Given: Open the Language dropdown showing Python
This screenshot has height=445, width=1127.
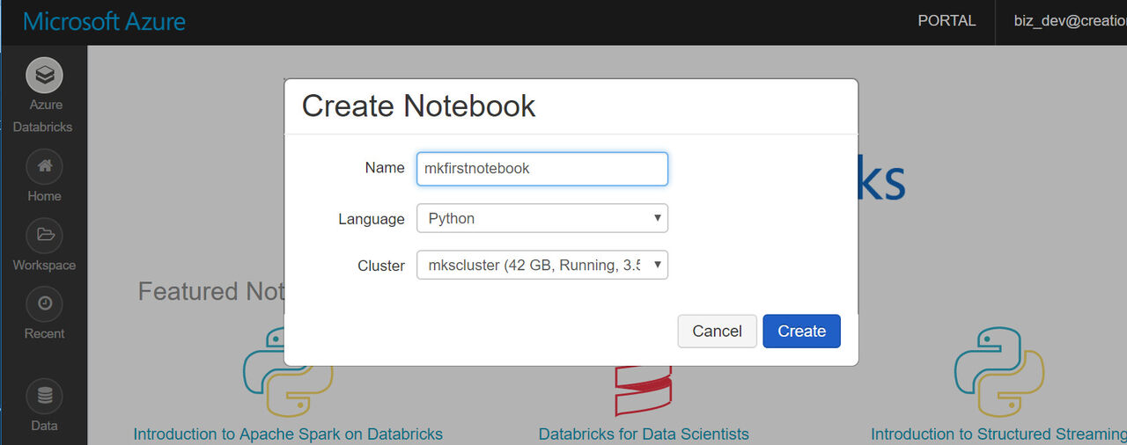Looking at the screenshot, I should [541, 218].
